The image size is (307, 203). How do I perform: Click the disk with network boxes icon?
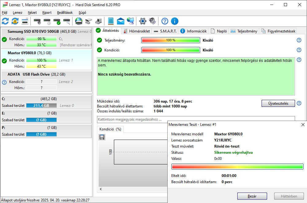click(89, 21)
